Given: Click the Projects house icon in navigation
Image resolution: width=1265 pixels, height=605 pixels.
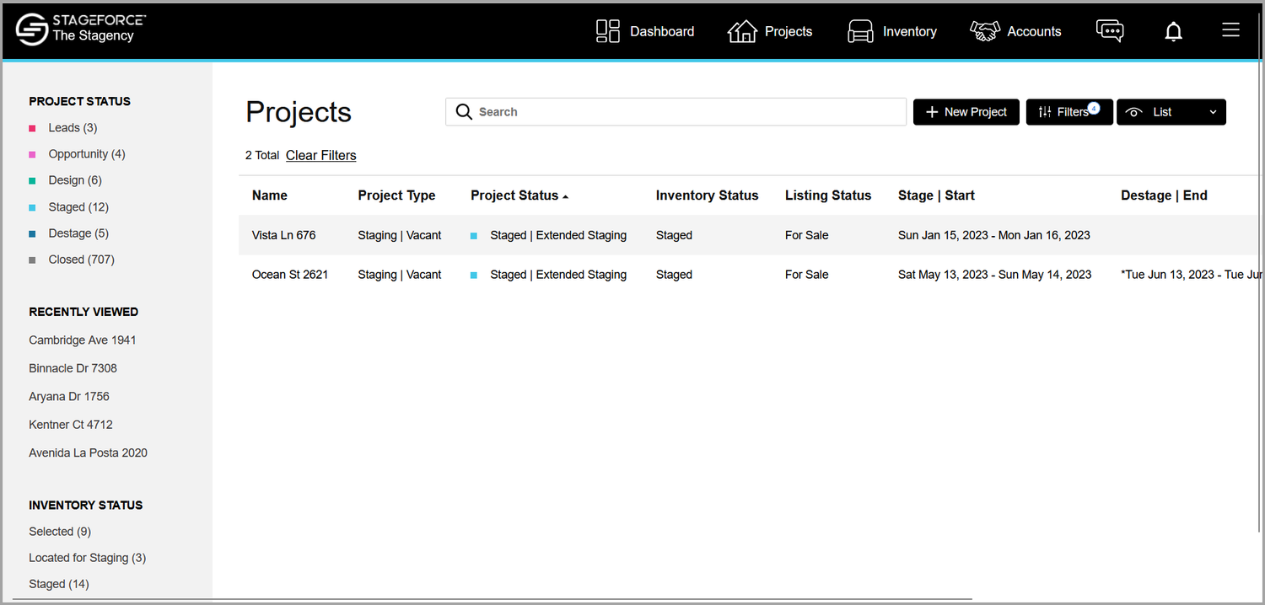Looking at the screenshot, I should pos(742,30).
